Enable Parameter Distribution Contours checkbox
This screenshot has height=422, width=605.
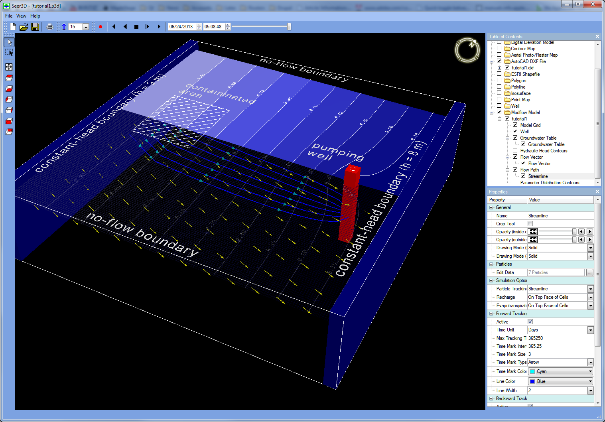(x=515, y=182)
